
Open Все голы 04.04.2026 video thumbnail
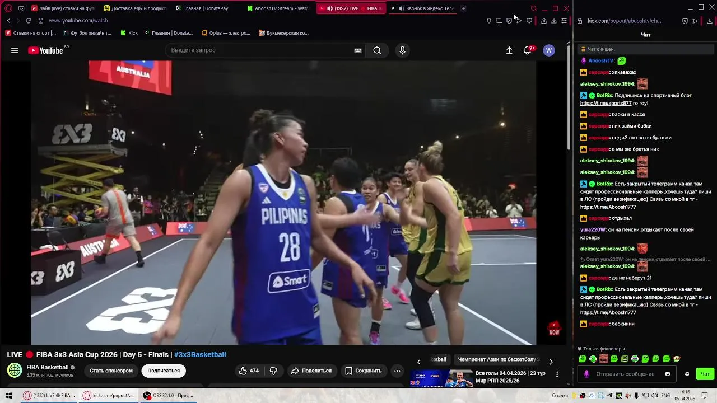pyautogui.click(x=441, y=378)
